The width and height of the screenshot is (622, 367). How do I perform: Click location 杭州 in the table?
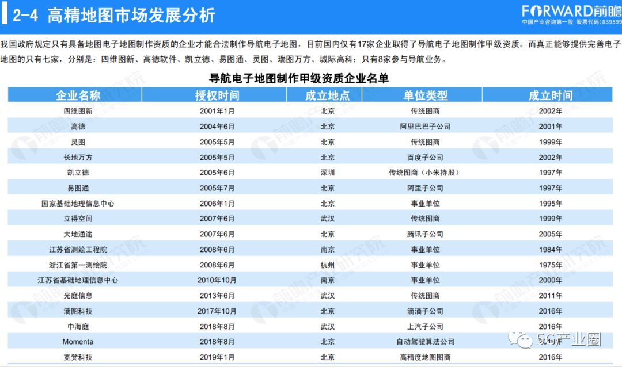327,265
